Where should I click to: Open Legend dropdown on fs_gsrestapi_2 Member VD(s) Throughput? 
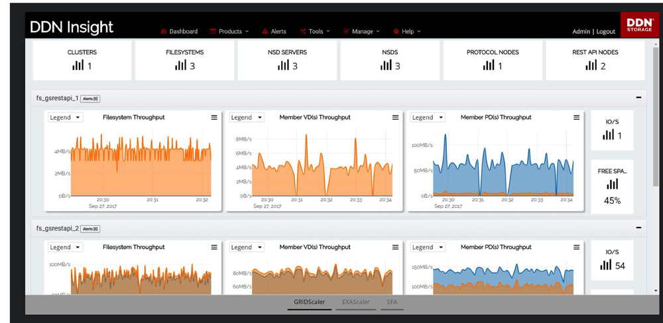coord(247,248)
